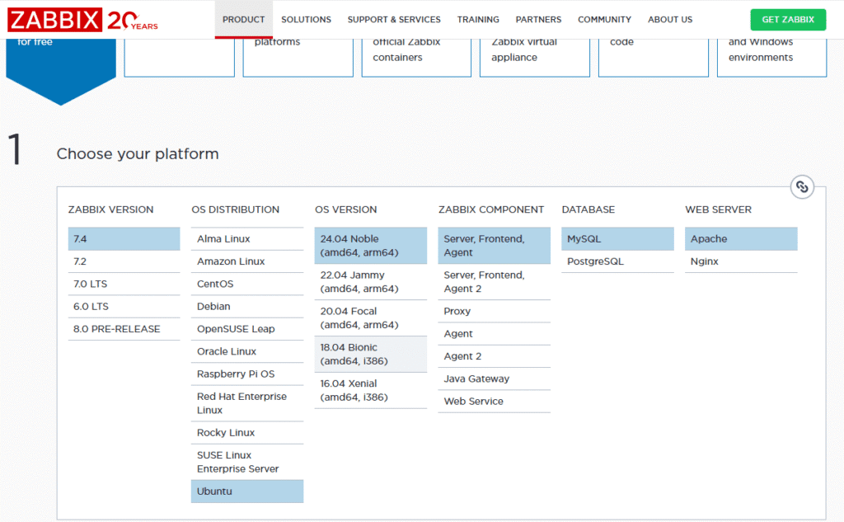Select Zabbix version 6.0 LTS
Image resolution: width=844 pixels, height=522 pixels.
pos(124,307)
